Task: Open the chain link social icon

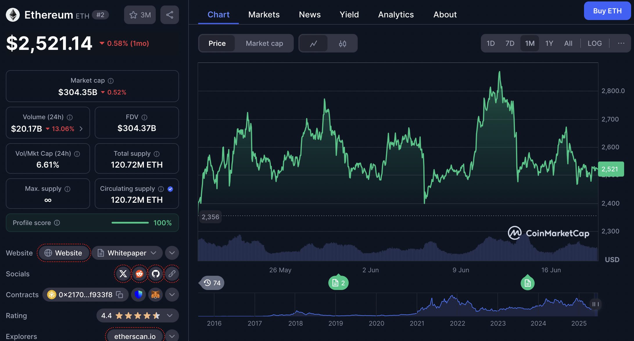Action: [x=172, y=274]
